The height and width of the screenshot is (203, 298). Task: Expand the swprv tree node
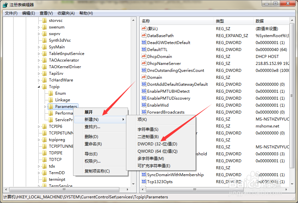pos(39,34)
